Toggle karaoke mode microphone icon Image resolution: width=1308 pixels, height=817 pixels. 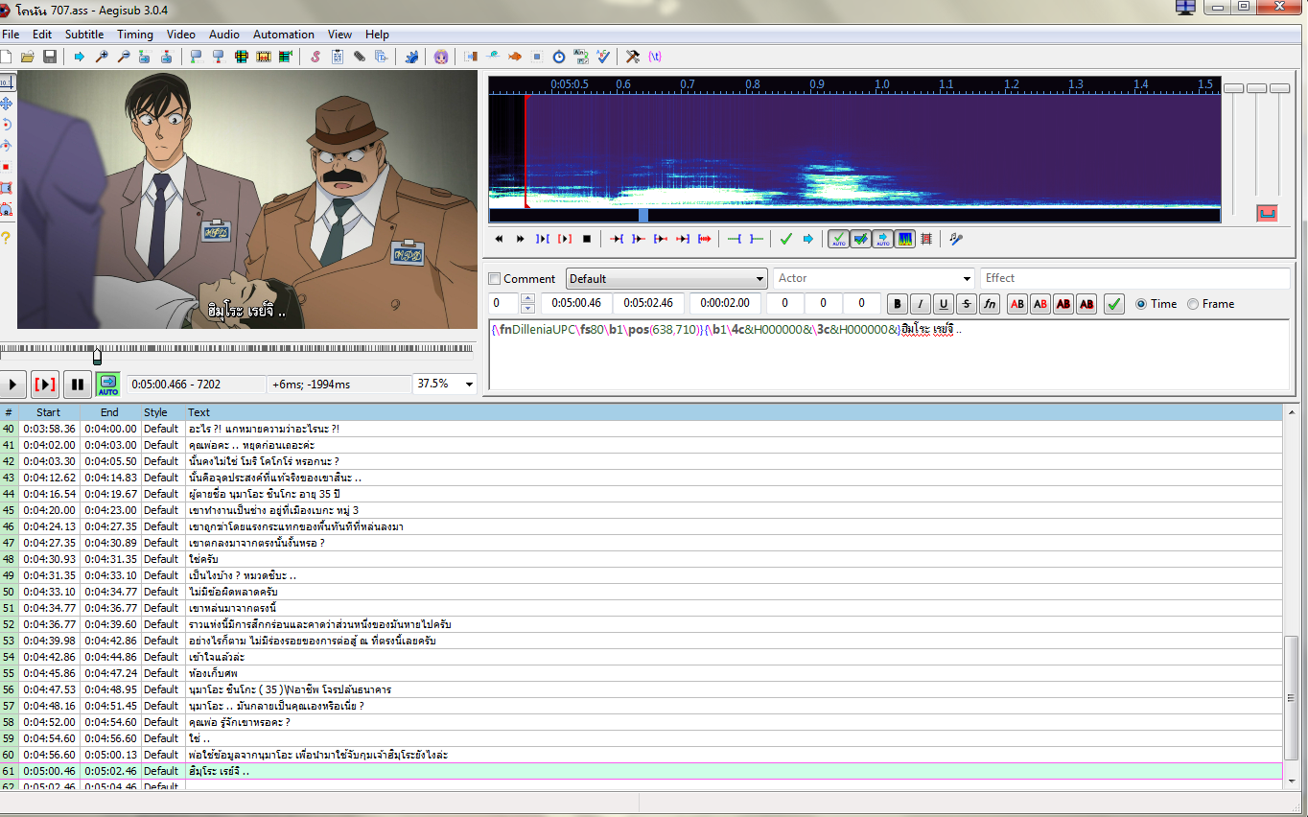pyautogui.click(x=956, y=239)
